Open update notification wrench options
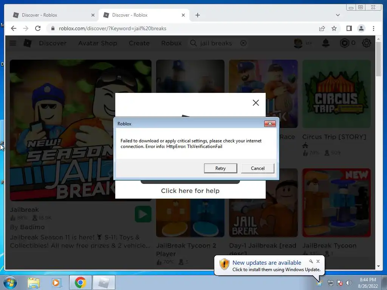 pyautogui.click(x=311, y=261)
